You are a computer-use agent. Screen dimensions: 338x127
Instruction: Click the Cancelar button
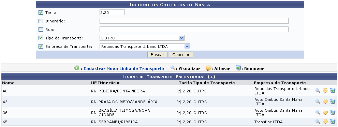[x=181, y=54]
